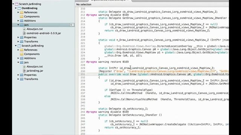Click the Transforms folder icon in OsmBinding
The width and height of the screenshot is (241, 135).
click(22, 42)
